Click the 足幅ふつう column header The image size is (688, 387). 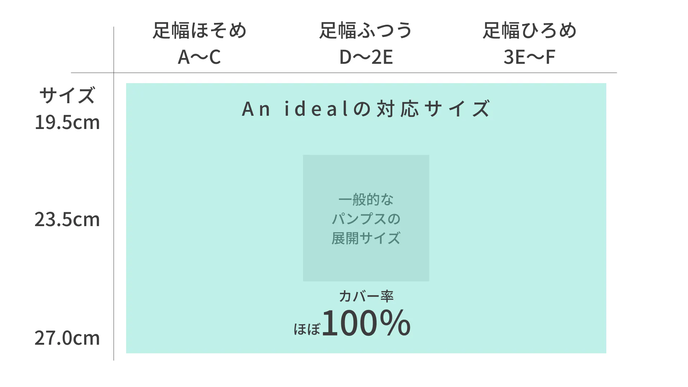[366, 30]
